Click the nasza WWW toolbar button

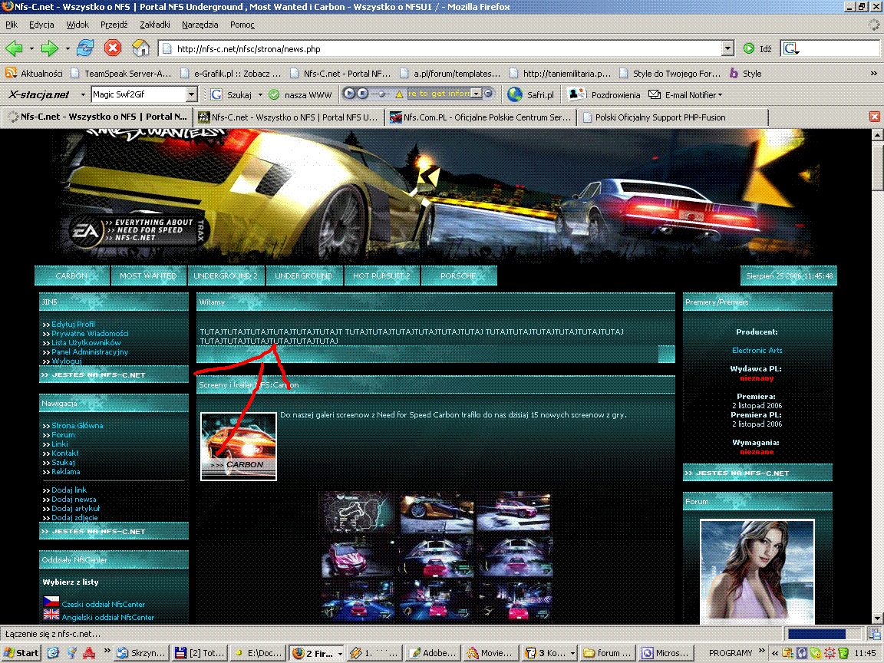[x=301, y=94]
